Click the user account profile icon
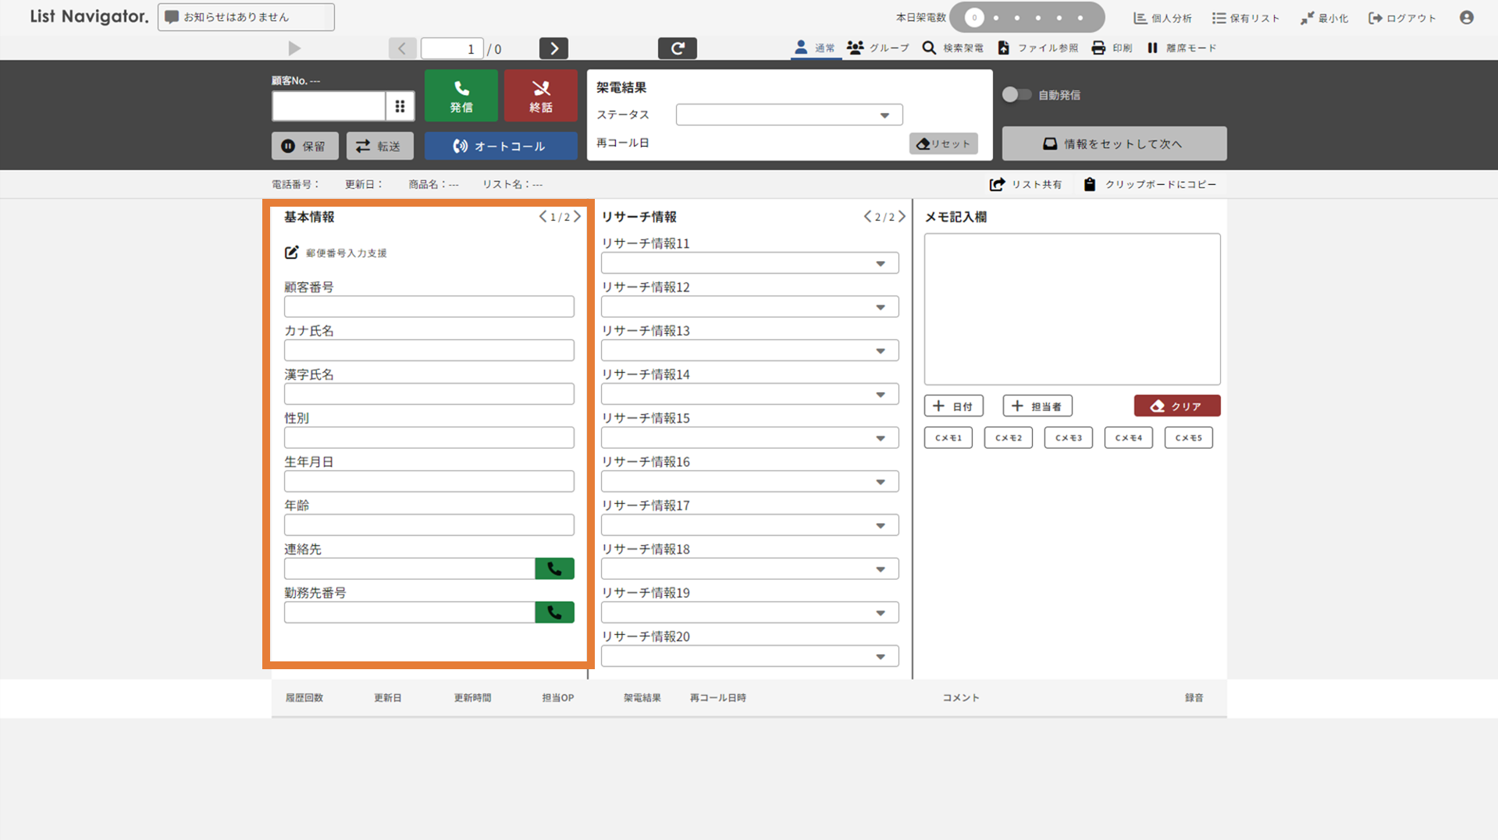 pos(1466,18)
